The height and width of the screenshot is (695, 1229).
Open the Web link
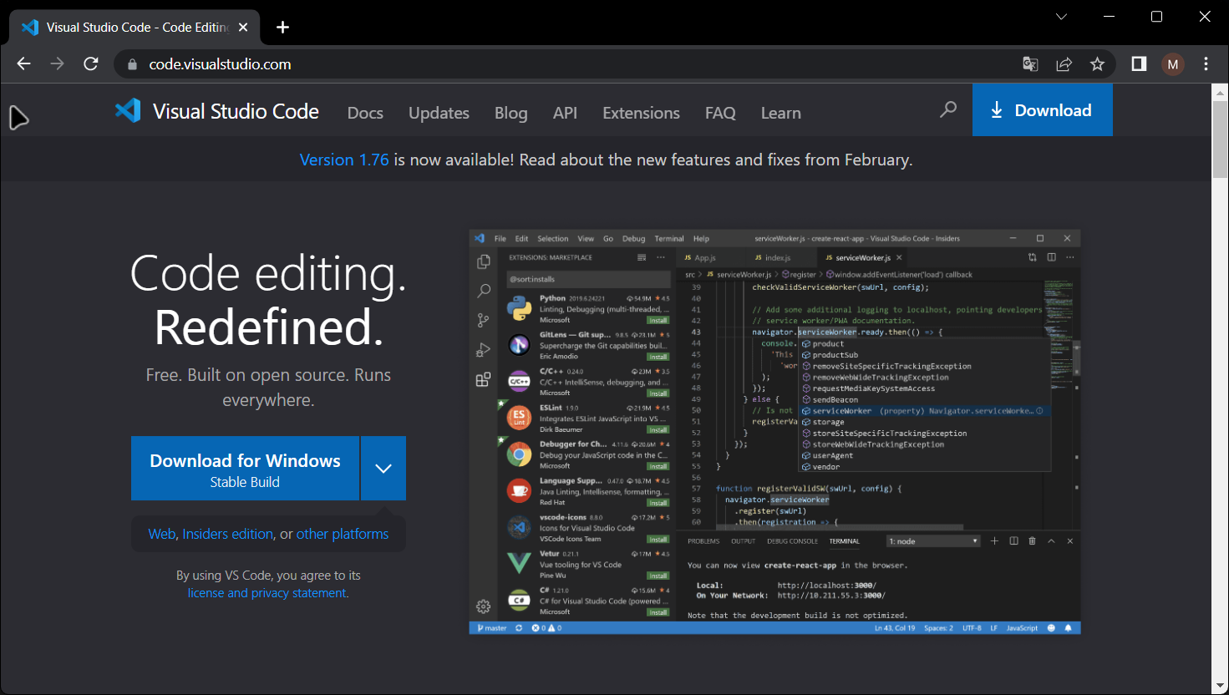[x=162, y=534]
